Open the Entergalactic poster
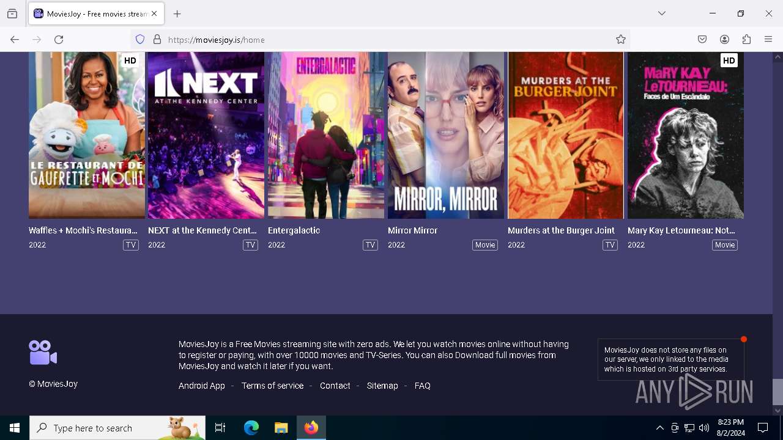The width and height of the screenshot is (783, 440). (326, 135)
